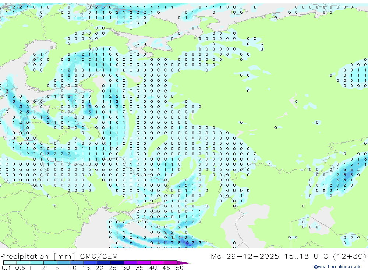Screen dimensions: 368x270
Task: Pick the 1–2 mm legend color box
Action: tap(37, 263)
